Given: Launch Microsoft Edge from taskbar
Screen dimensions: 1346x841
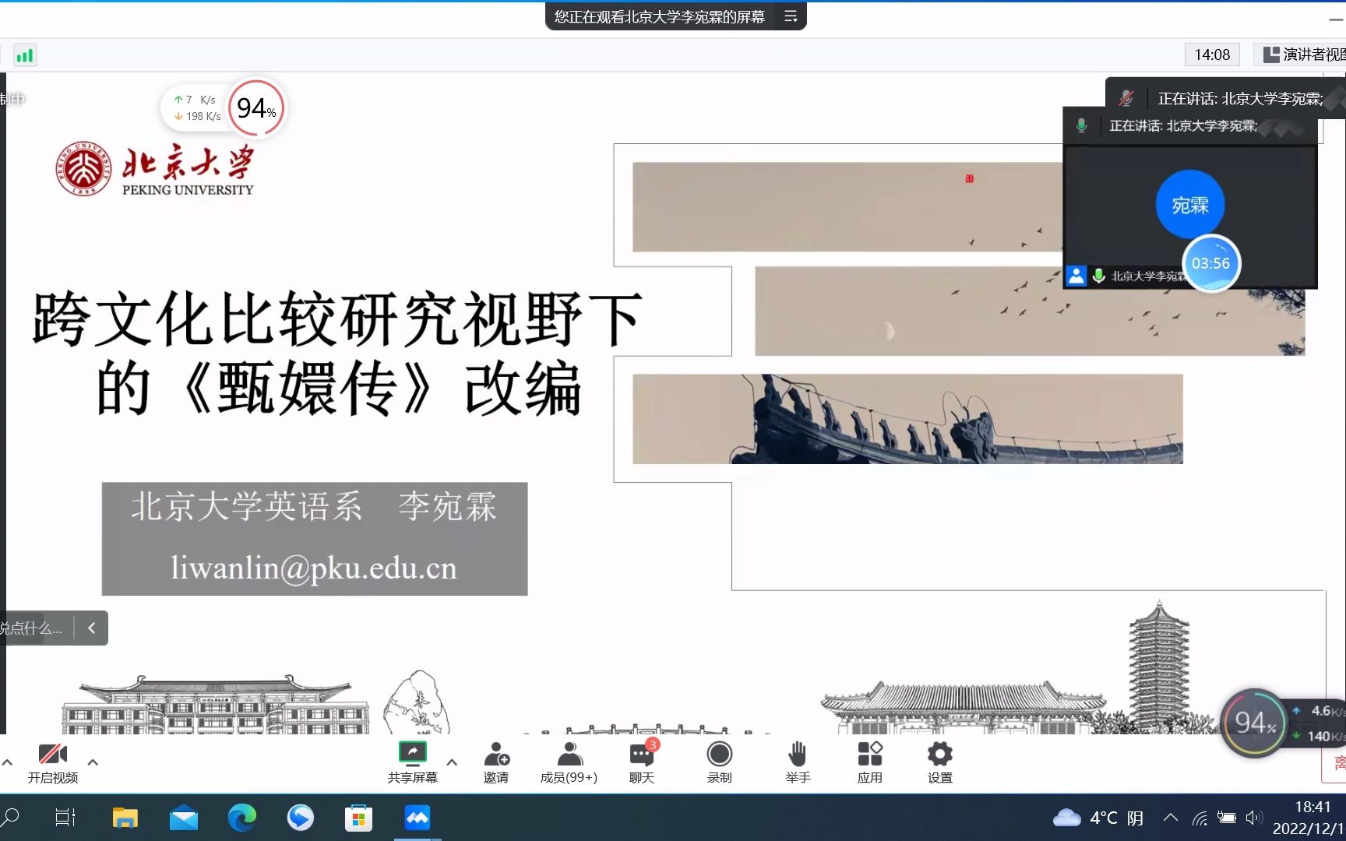Looking at the screenshot, I should [242, 818].
